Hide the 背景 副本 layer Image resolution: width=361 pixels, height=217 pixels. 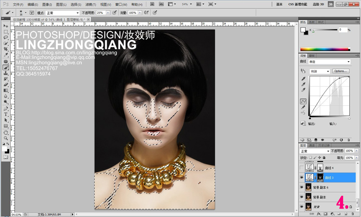tap(302, 197)
